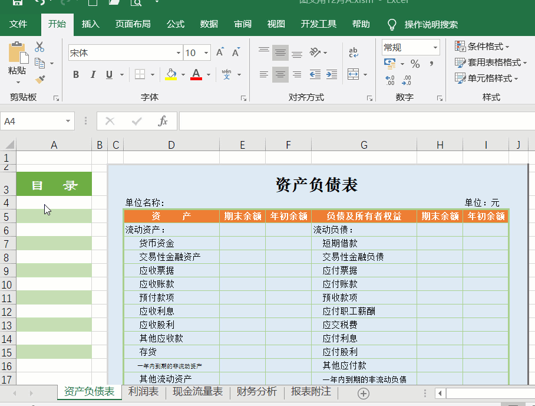Toggle Bold formatting
The width and height of the screenshot is (535, 406).
(76, 74)
